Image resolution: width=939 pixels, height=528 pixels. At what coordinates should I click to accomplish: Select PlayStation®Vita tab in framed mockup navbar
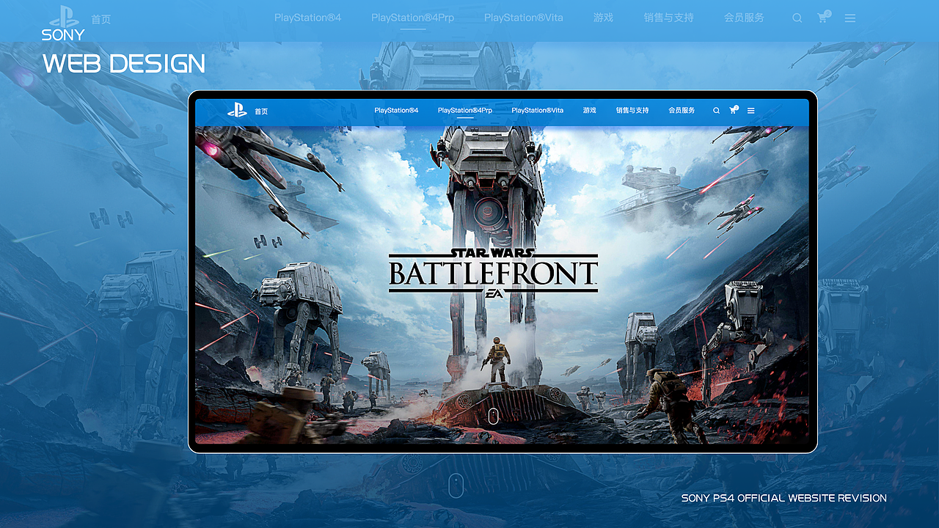point(538,110)
